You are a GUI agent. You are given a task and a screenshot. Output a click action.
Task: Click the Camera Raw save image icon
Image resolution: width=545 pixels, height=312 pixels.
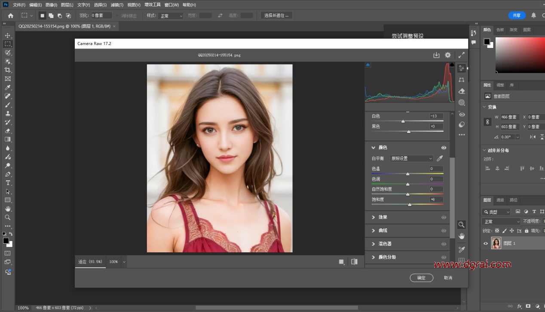click(x=436, y=55)
